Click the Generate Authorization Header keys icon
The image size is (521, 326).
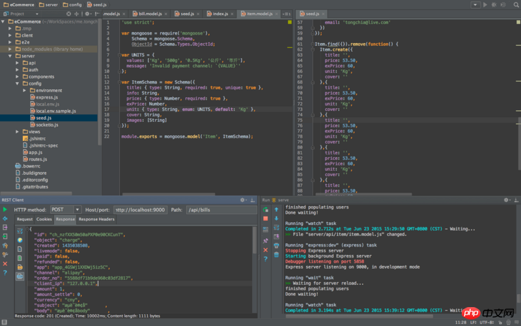coord(5,246)
